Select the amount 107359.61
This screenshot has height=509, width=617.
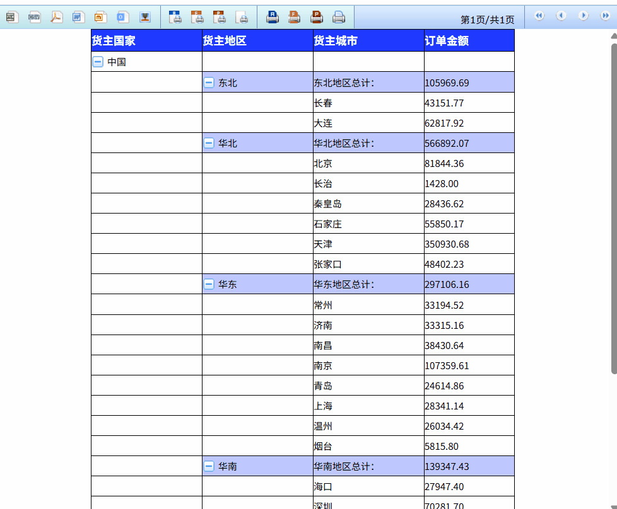(469, 365)
